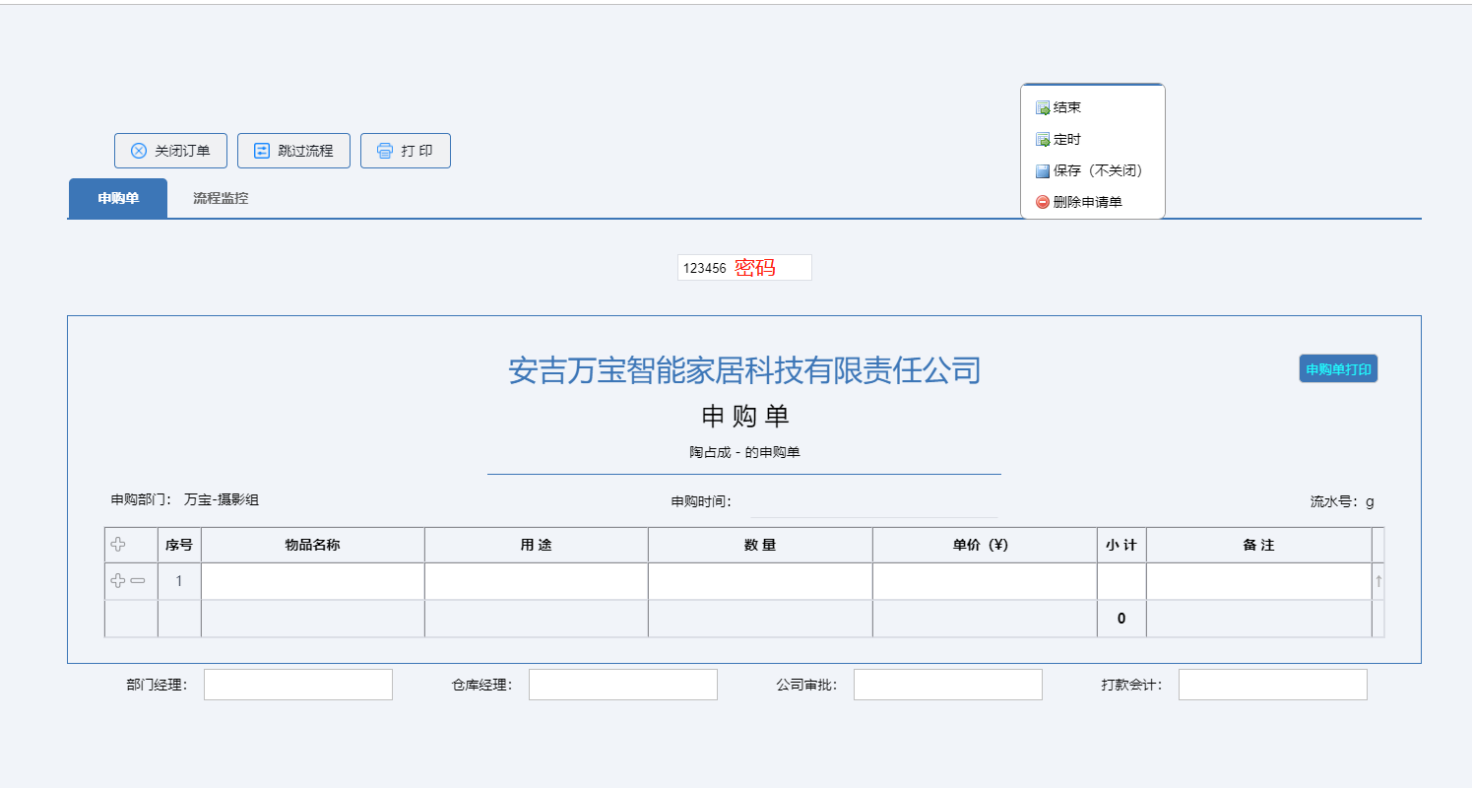Click the 申购单打印 button
This screenshot has width=1472, height=788.
click(1338, 369)
